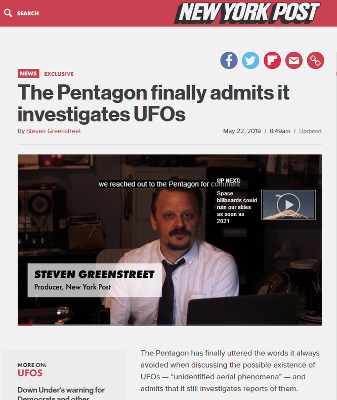The height and width of the screenshot is (400, 337).
Task: Share article on Twitter
Action: click(x=250, y=60)
